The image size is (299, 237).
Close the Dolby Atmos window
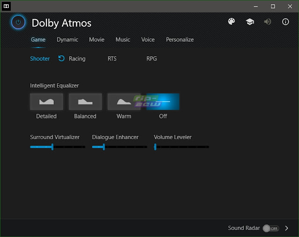[x=290, y=6]
